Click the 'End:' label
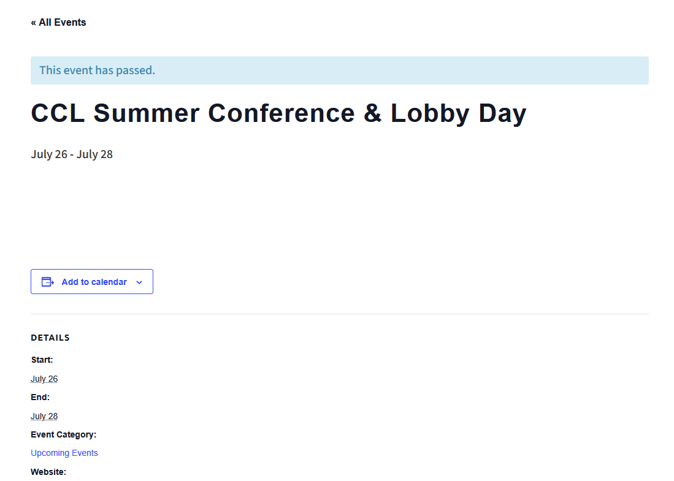674x481 pixels. pos(40,397)
